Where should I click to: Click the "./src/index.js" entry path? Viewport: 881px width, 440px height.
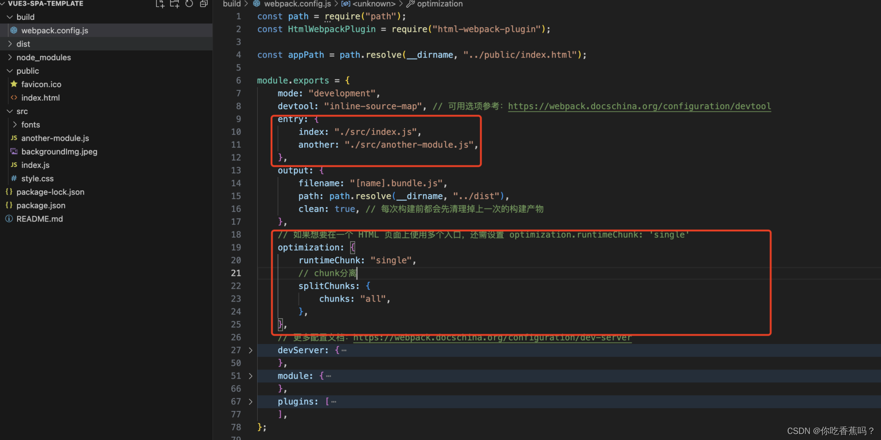coord(375,132)
